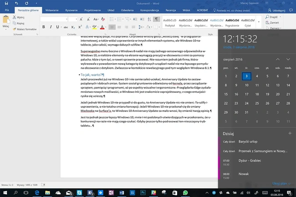296x197 pixels.
Task: Apply red font color
Action: pyautogui.click(x=102, y=27)
